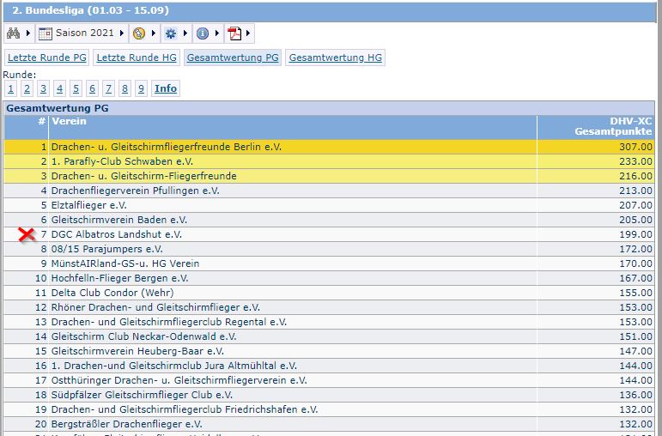
Task: Select Runde 1 link
Action: click(x=11, y=88)
